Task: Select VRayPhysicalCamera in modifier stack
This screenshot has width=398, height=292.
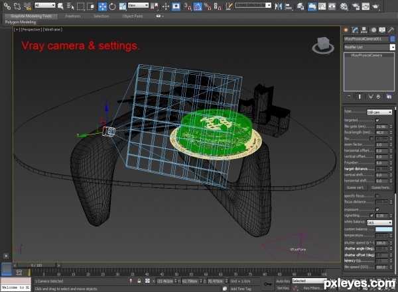Action: [x=366, y=55]
